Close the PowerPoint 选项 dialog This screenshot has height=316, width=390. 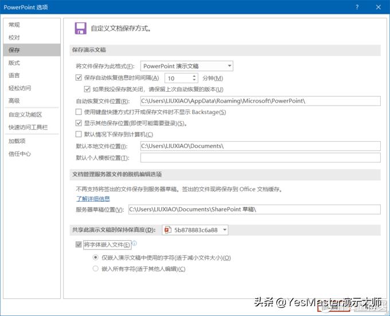(x=379, y=7)
